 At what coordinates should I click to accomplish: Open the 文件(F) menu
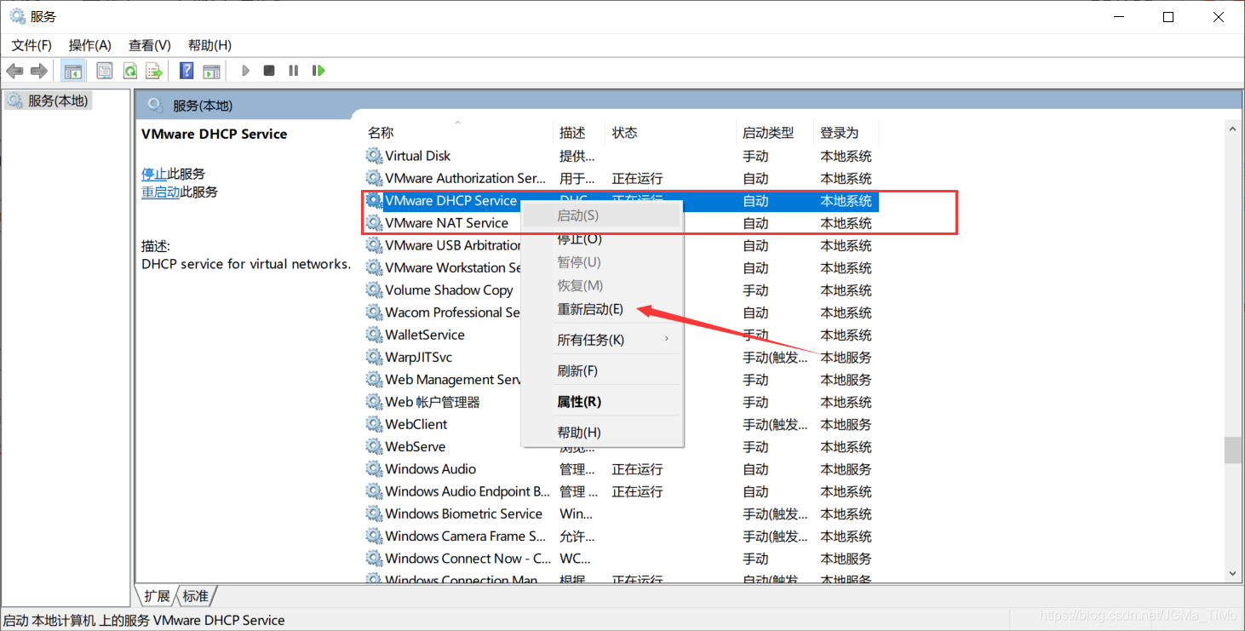(x=32, y=45)
